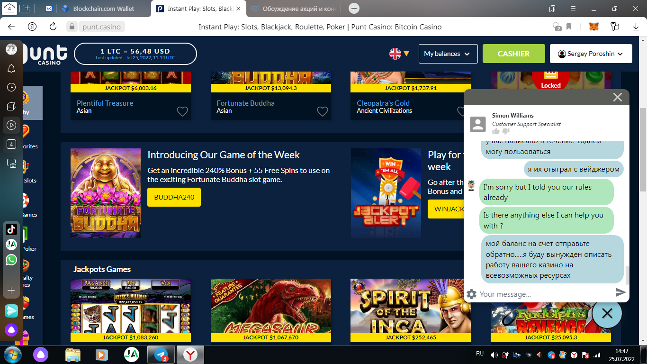Open the screenshot tool in sidebar
Screen dimensions: 647x364
pyautogui.click(x=11, y=164)
